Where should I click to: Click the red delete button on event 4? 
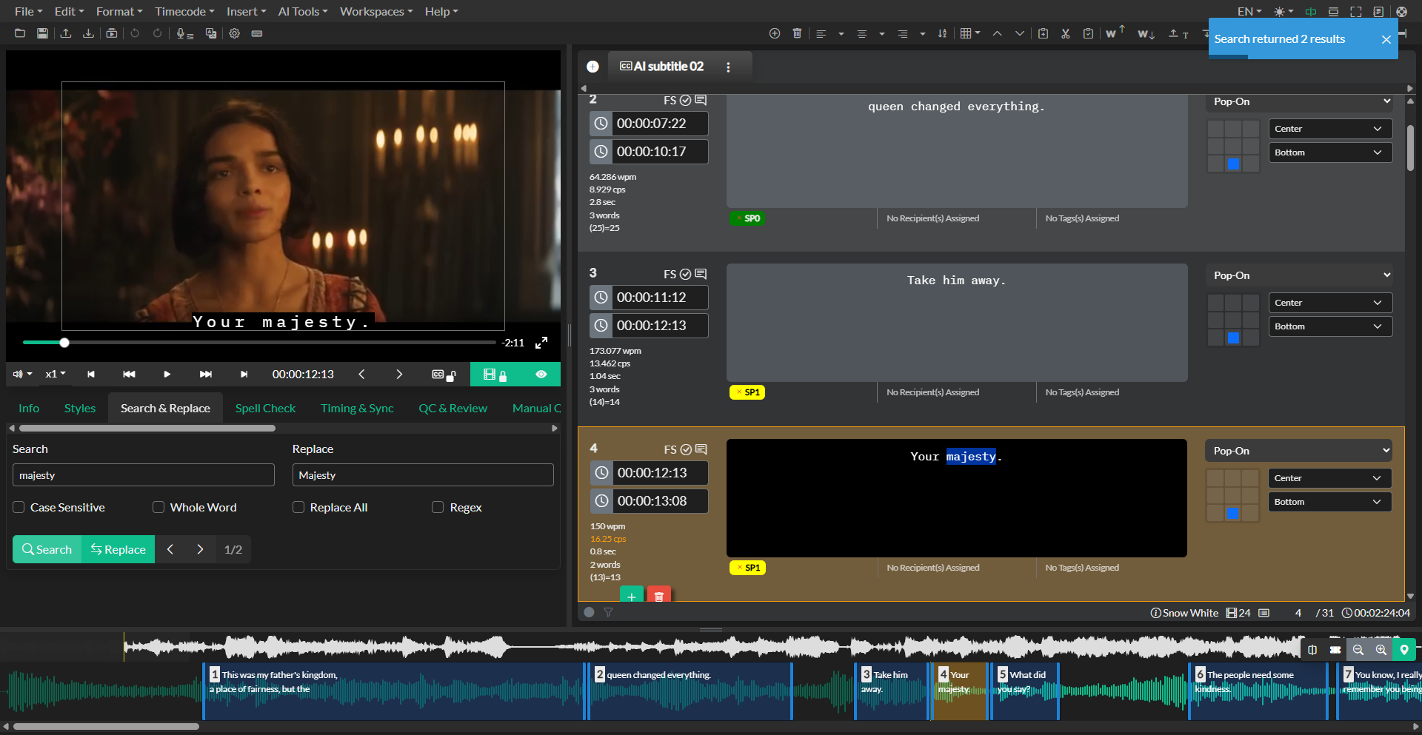point(658,596)
